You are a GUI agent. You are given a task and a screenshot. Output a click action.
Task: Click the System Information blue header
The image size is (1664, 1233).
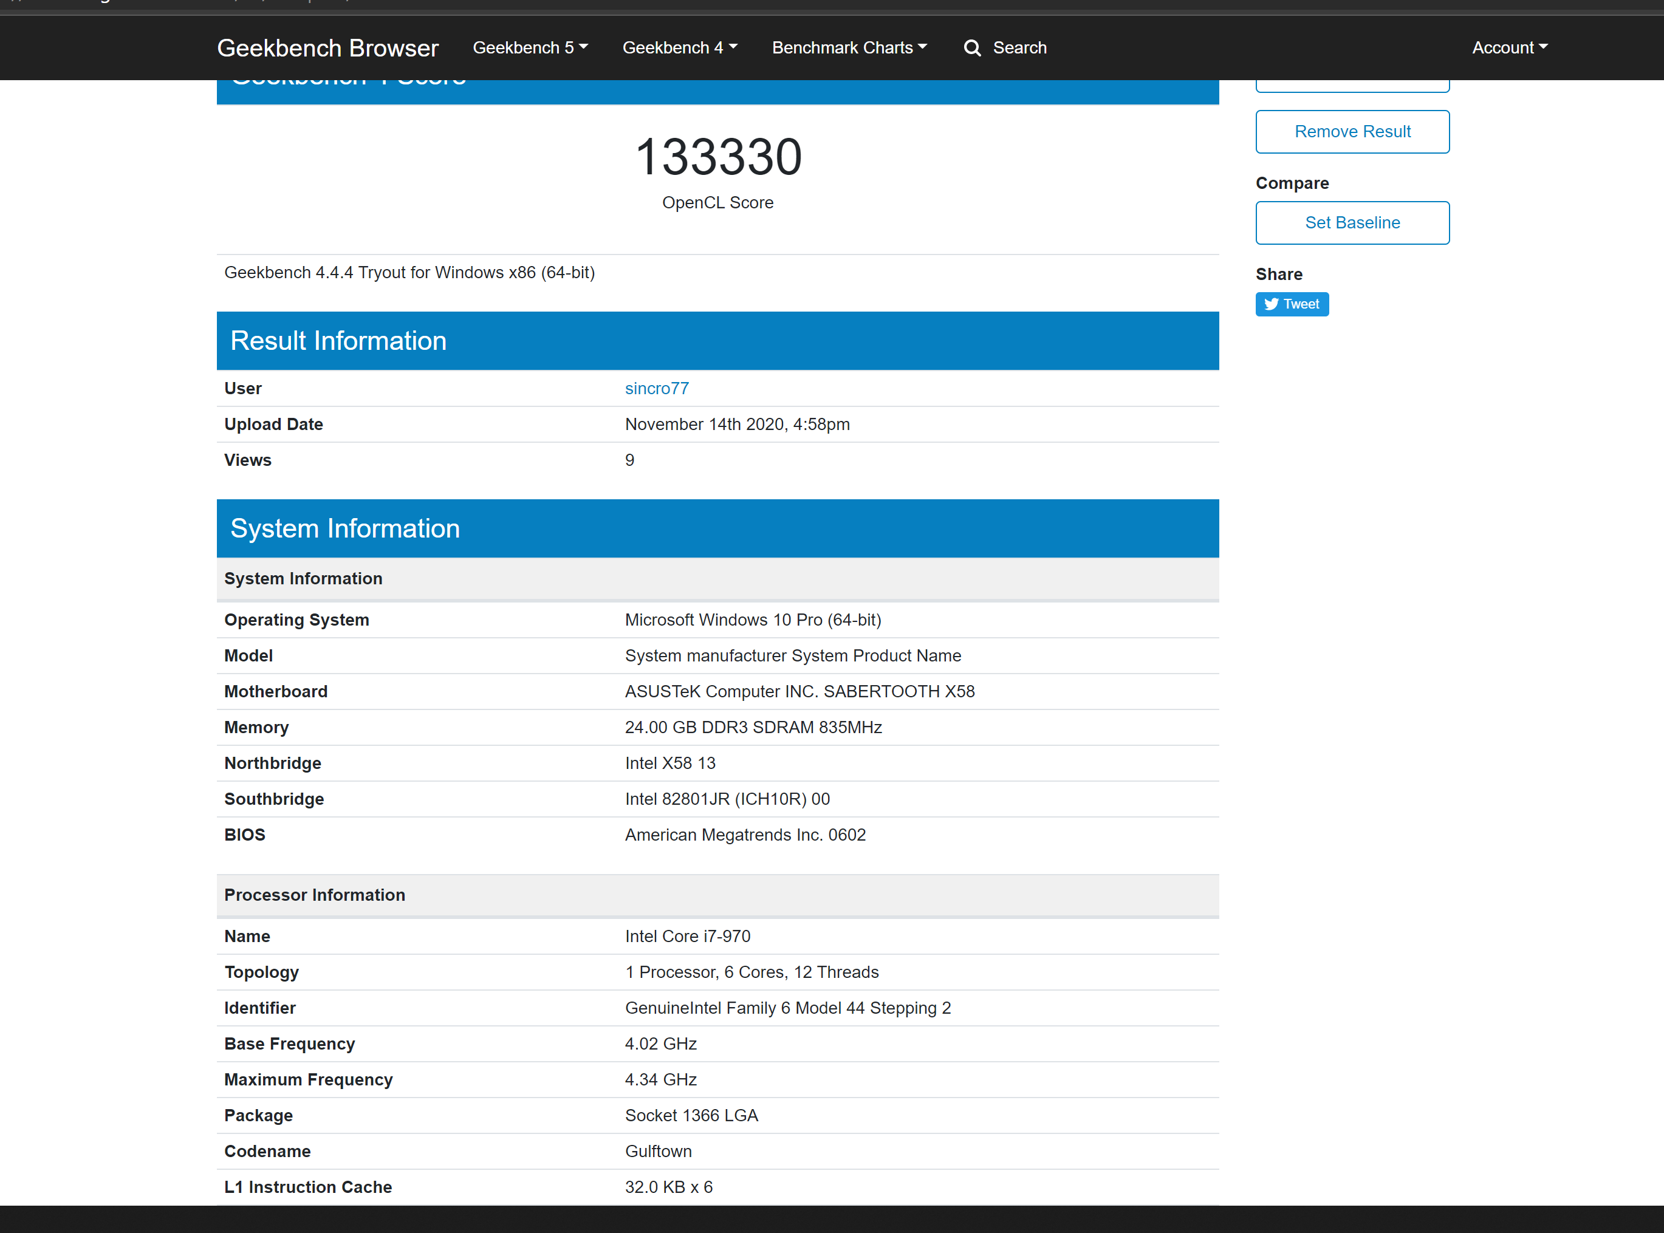717,528
